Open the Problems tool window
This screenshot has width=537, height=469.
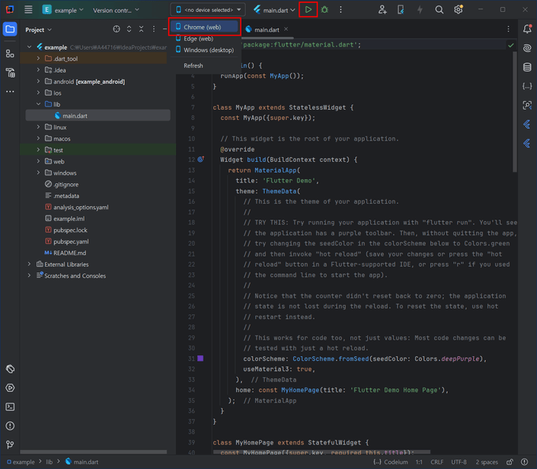coord(10,426)
